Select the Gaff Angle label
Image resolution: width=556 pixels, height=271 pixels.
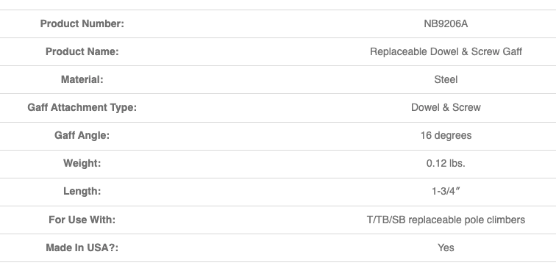click(x=82, y=135)
